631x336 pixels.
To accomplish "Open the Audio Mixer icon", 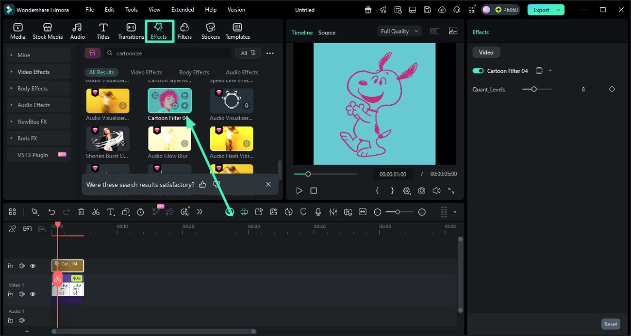I will tap(333, 212).
